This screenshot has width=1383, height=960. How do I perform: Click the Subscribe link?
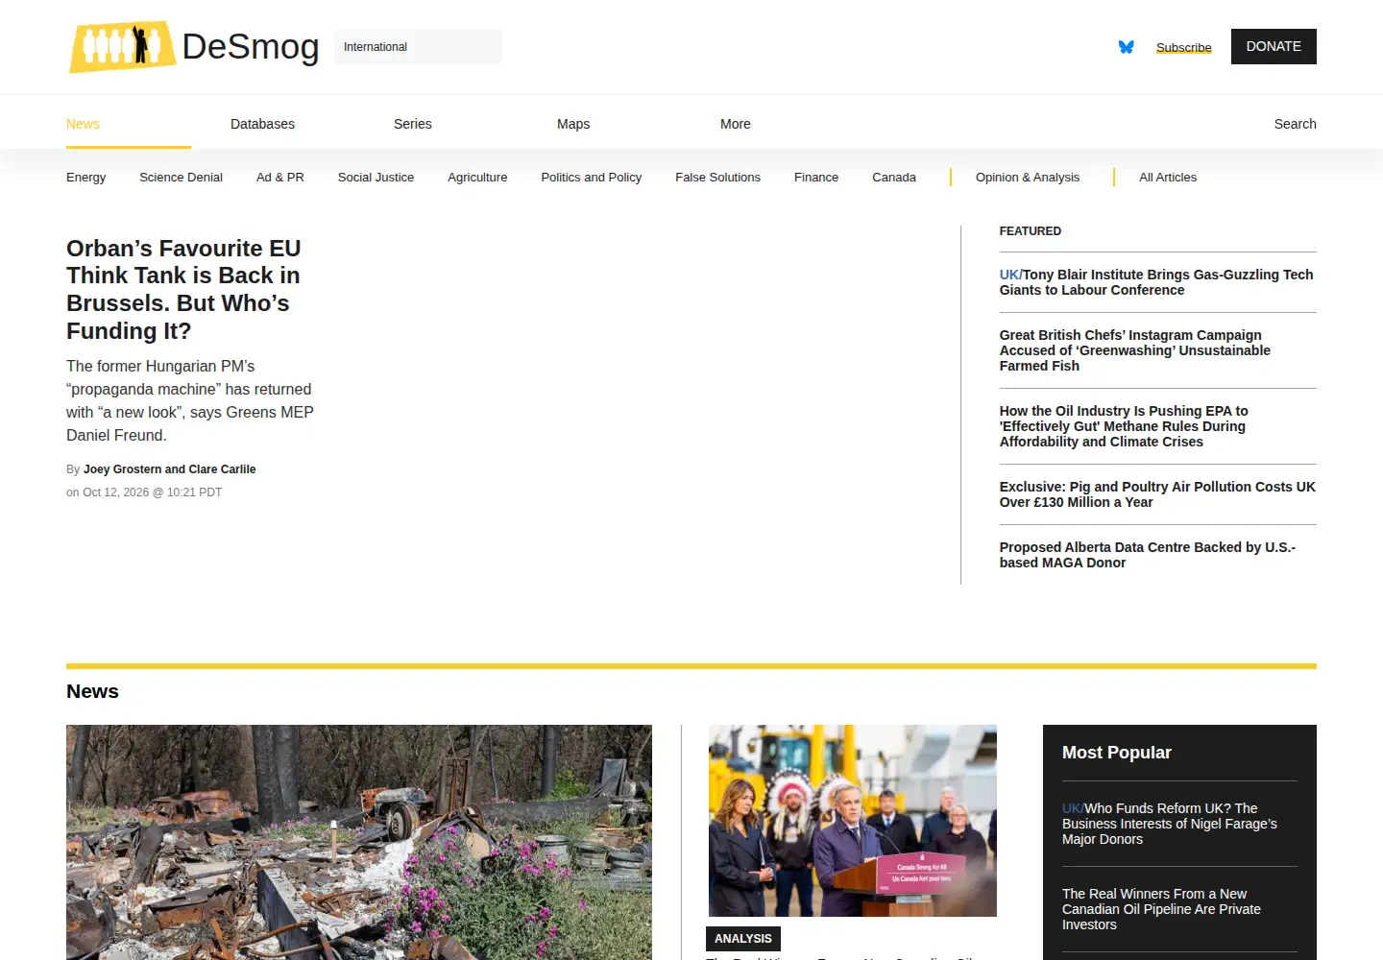pos(1183,47)
